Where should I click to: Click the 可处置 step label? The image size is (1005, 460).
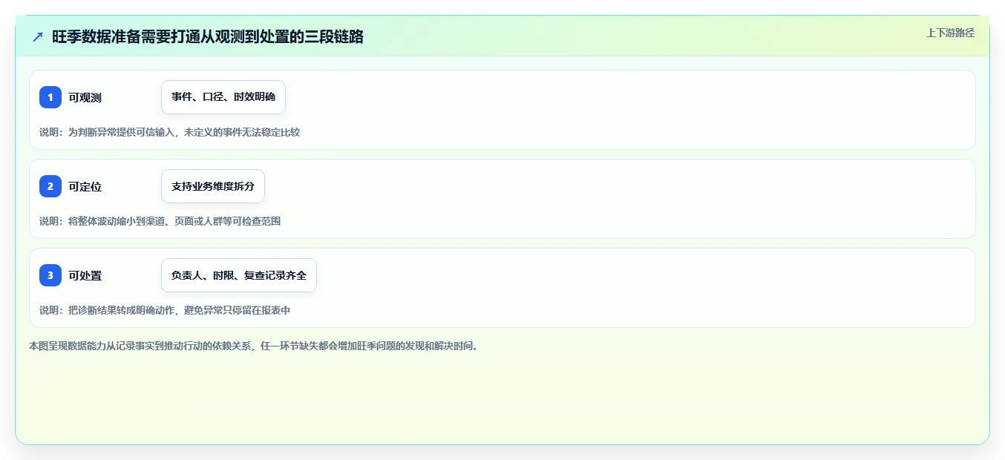pyautogui.click(x=85, y=275)
